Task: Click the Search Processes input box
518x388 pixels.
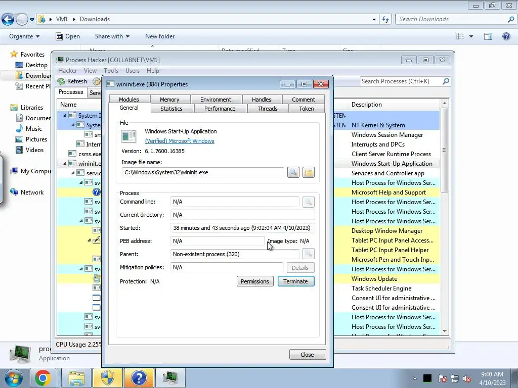Action: point(401,81)
